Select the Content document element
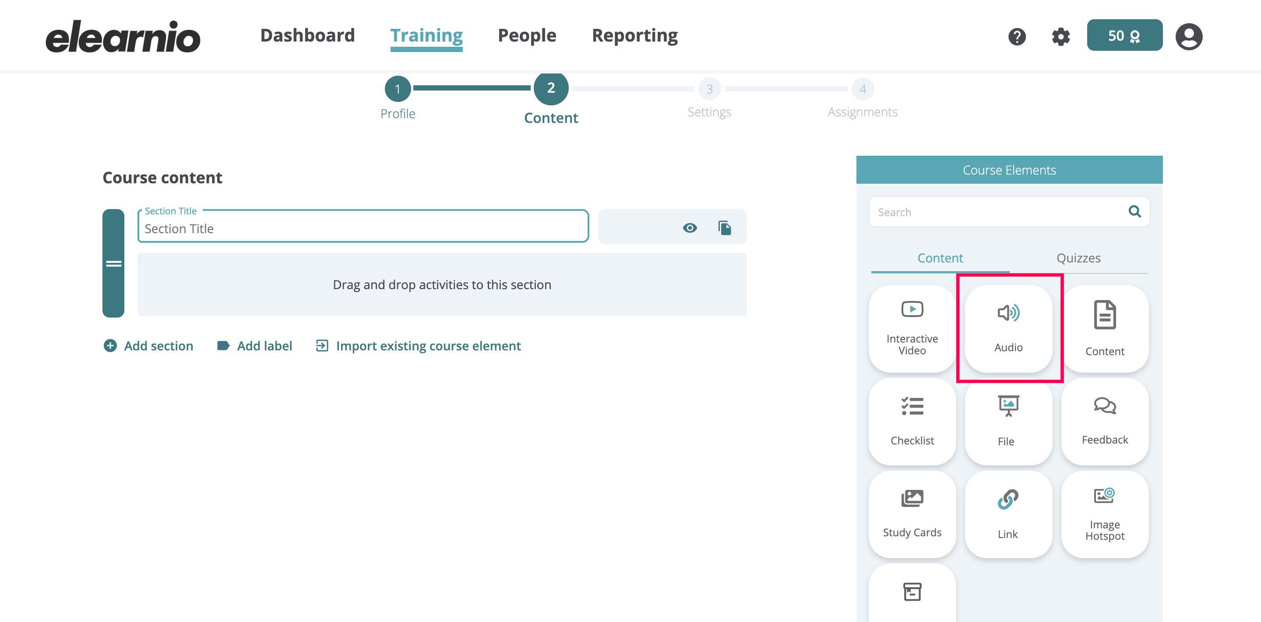The height and width of the screenshot is (622, 1261). (1104, 328)
